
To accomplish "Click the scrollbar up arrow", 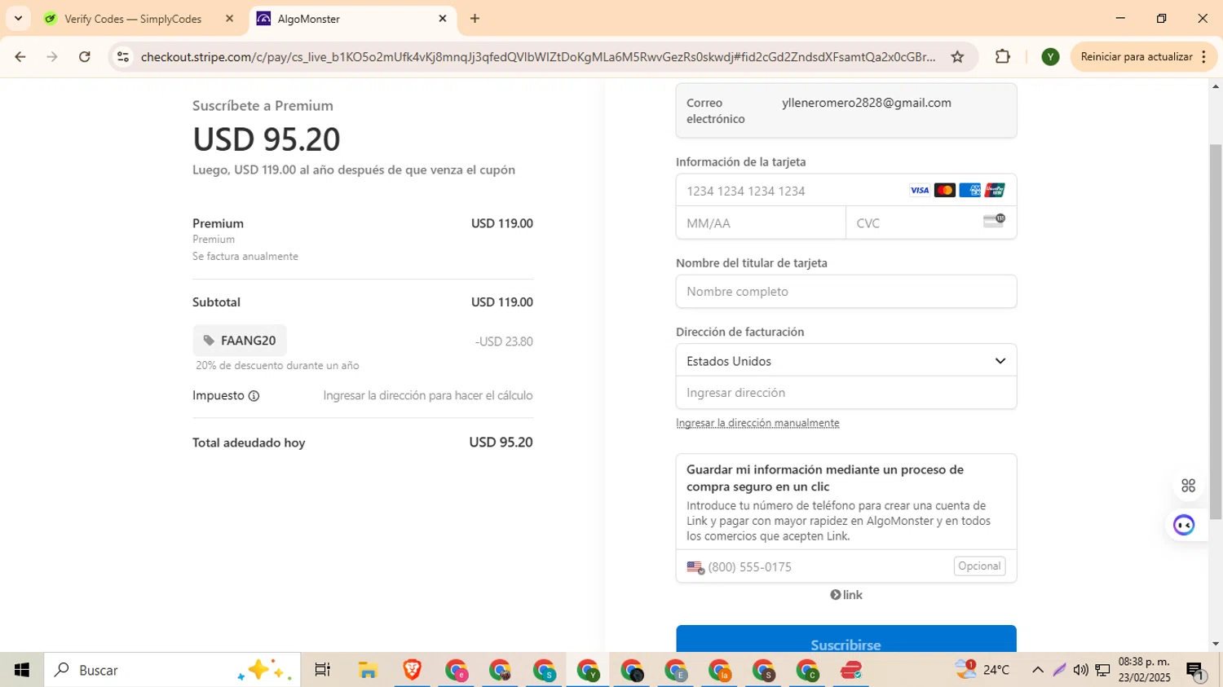I will (1216, 86).
